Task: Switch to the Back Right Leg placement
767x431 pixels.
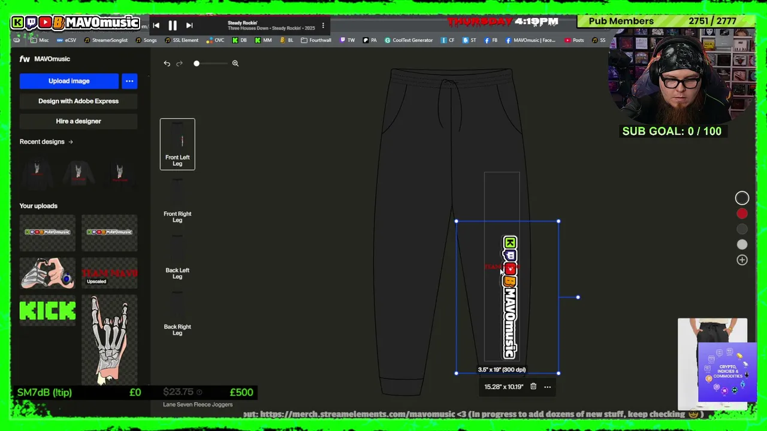Action: point(177,314)
